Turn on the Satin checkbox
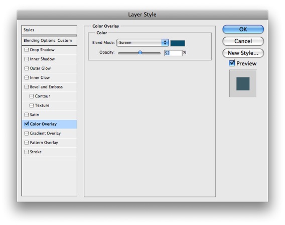This screenshot has width=285, height=225. click(x=27, y=115)
